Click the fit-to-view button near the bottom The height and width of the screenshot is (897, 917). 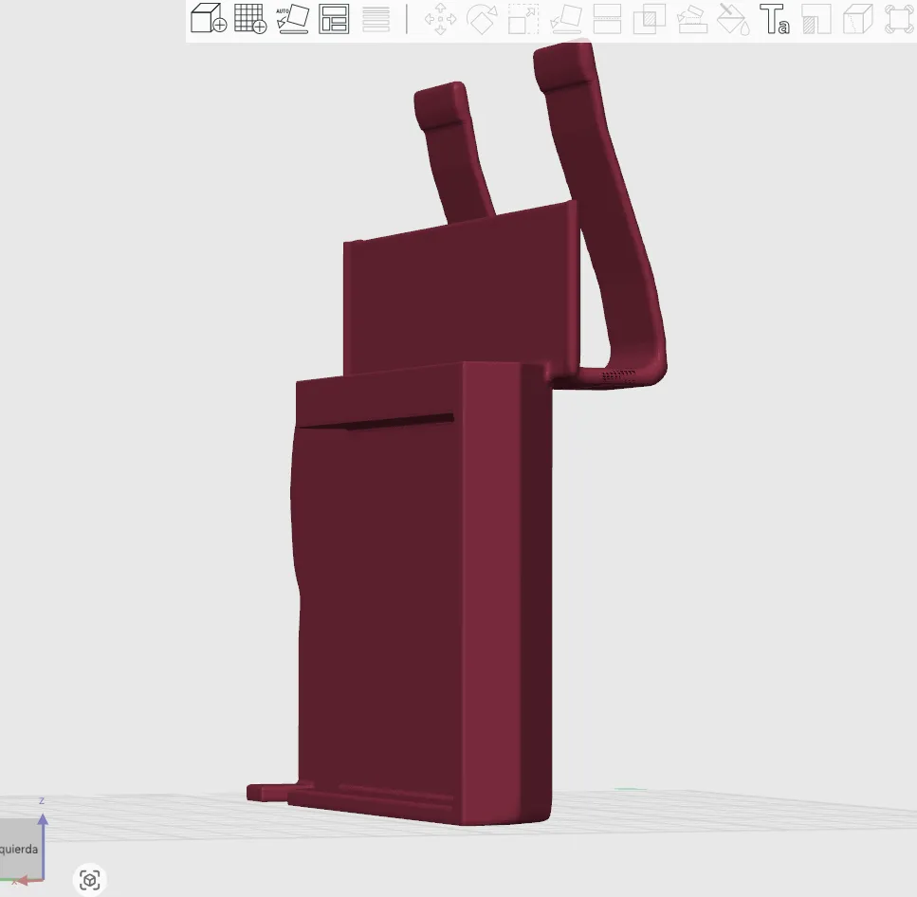89,881
